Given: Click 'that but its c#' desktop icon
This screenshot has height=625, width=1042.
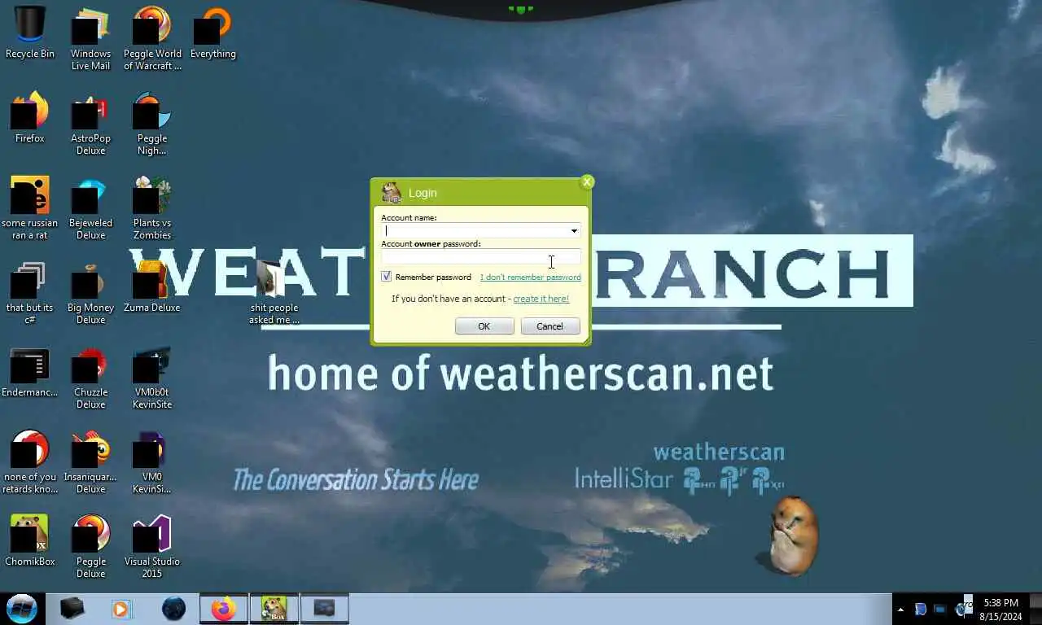Looking at the screenshot, I should pos(30,291).
